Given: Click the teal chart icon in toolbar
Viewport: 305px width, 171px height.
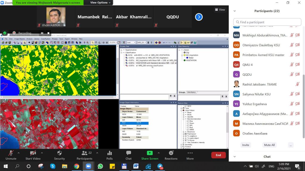Looking at the screenshot, I should 195,43.
